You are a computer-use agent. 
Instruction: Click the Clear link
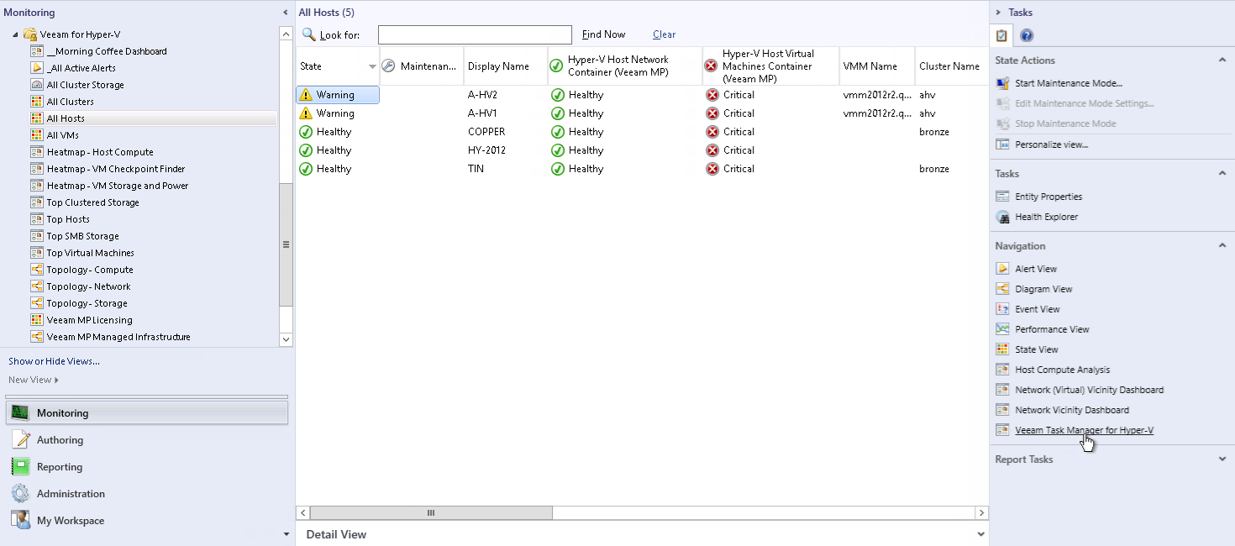[x=664, y=34]
